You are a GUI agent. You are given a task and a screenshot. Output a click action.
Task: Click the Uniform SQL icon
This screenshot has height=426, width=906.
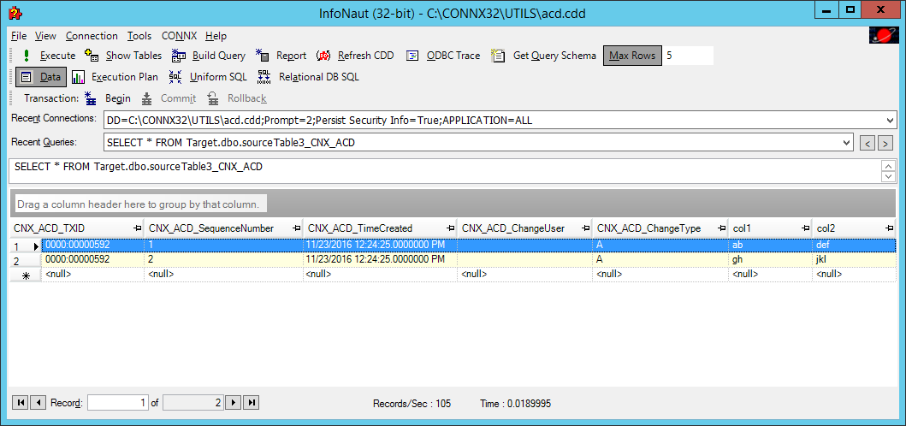(175, 77)
